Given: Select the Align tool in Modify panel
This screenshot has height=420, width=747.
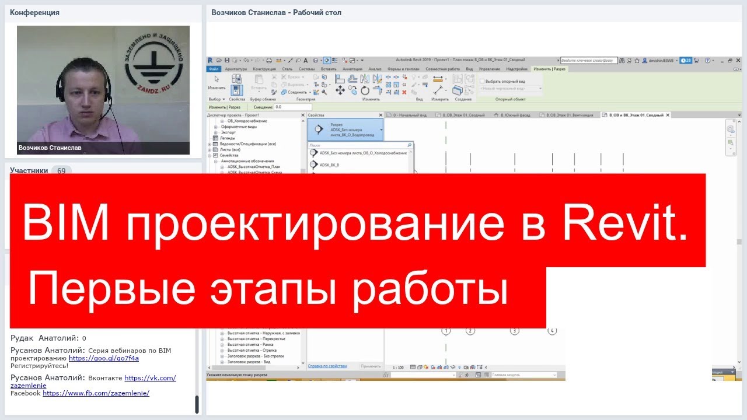Looking at the screenshot, I should [x=340, y=79].
